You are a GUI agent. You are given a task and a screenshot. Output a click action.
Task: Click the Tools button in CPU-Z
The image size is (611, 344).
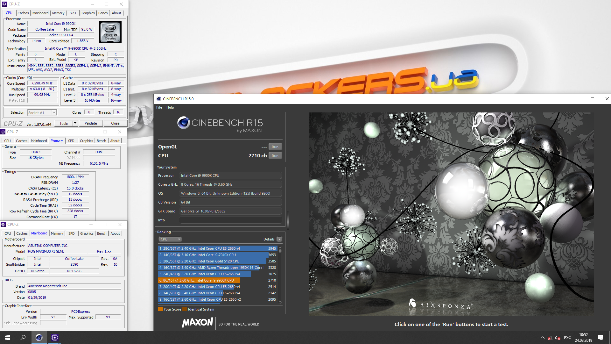64,123
